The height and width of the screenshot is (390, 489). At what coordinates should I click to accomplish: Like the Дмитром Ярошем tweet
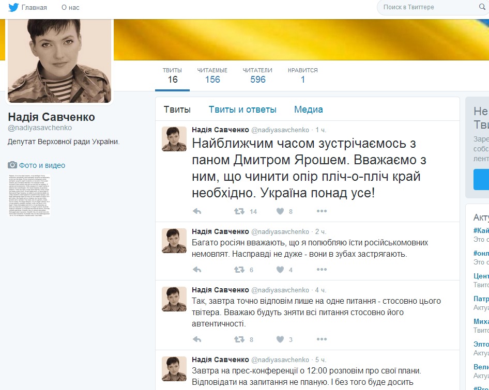[x=280, y=211]
